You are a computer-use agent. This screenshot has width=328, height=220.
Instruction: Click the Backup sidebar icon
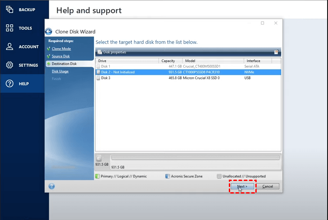tap(10, 10)
